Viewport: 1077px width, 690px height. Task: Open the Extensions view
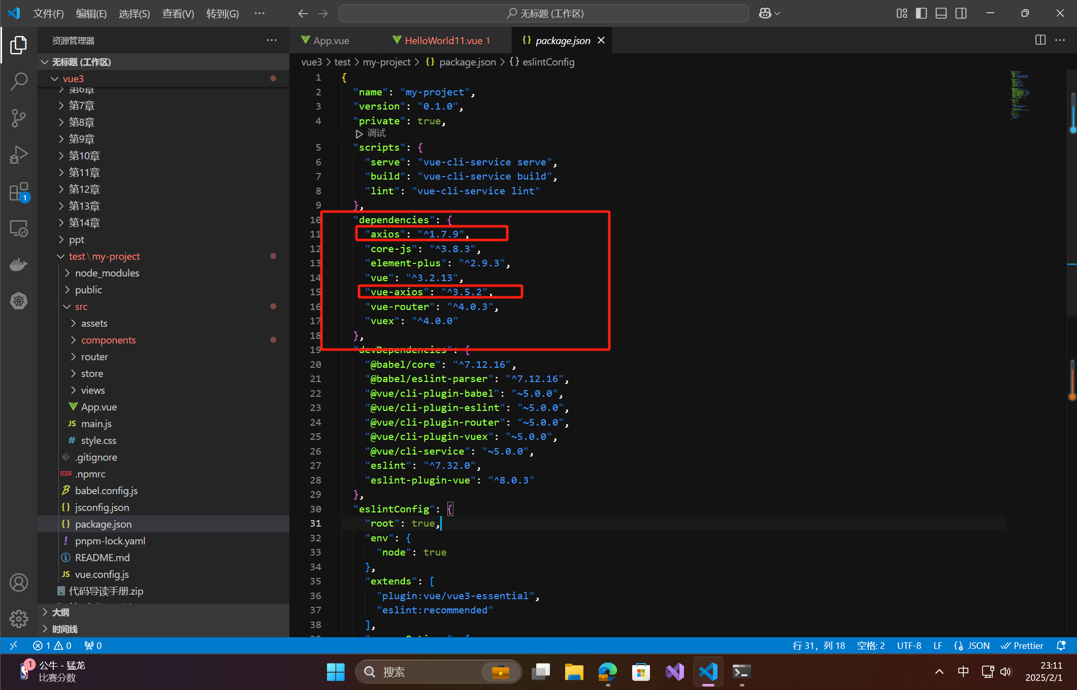coord(19,192)
